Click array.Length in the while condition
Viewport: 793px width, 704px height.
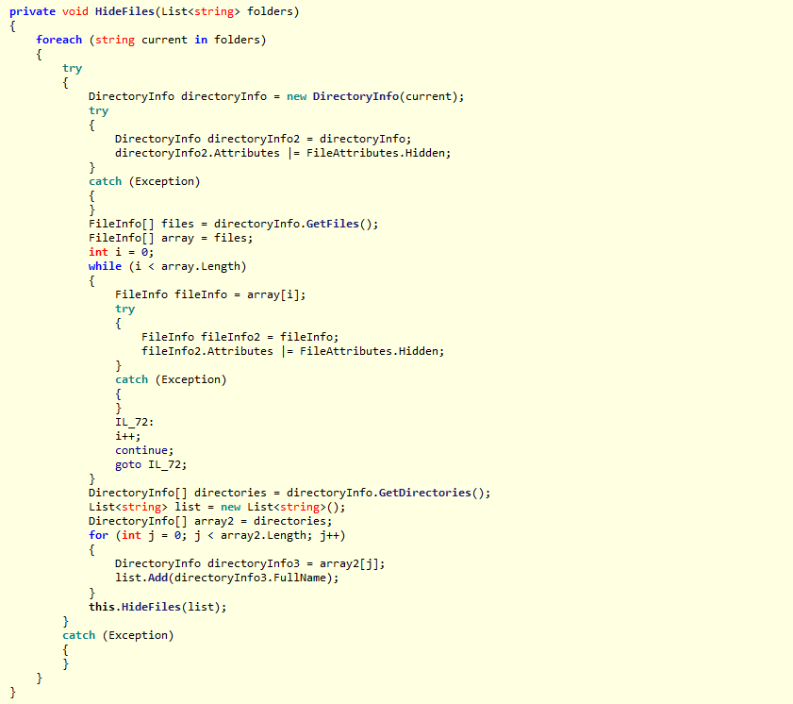pyautogui.click(x=200, y=266)
